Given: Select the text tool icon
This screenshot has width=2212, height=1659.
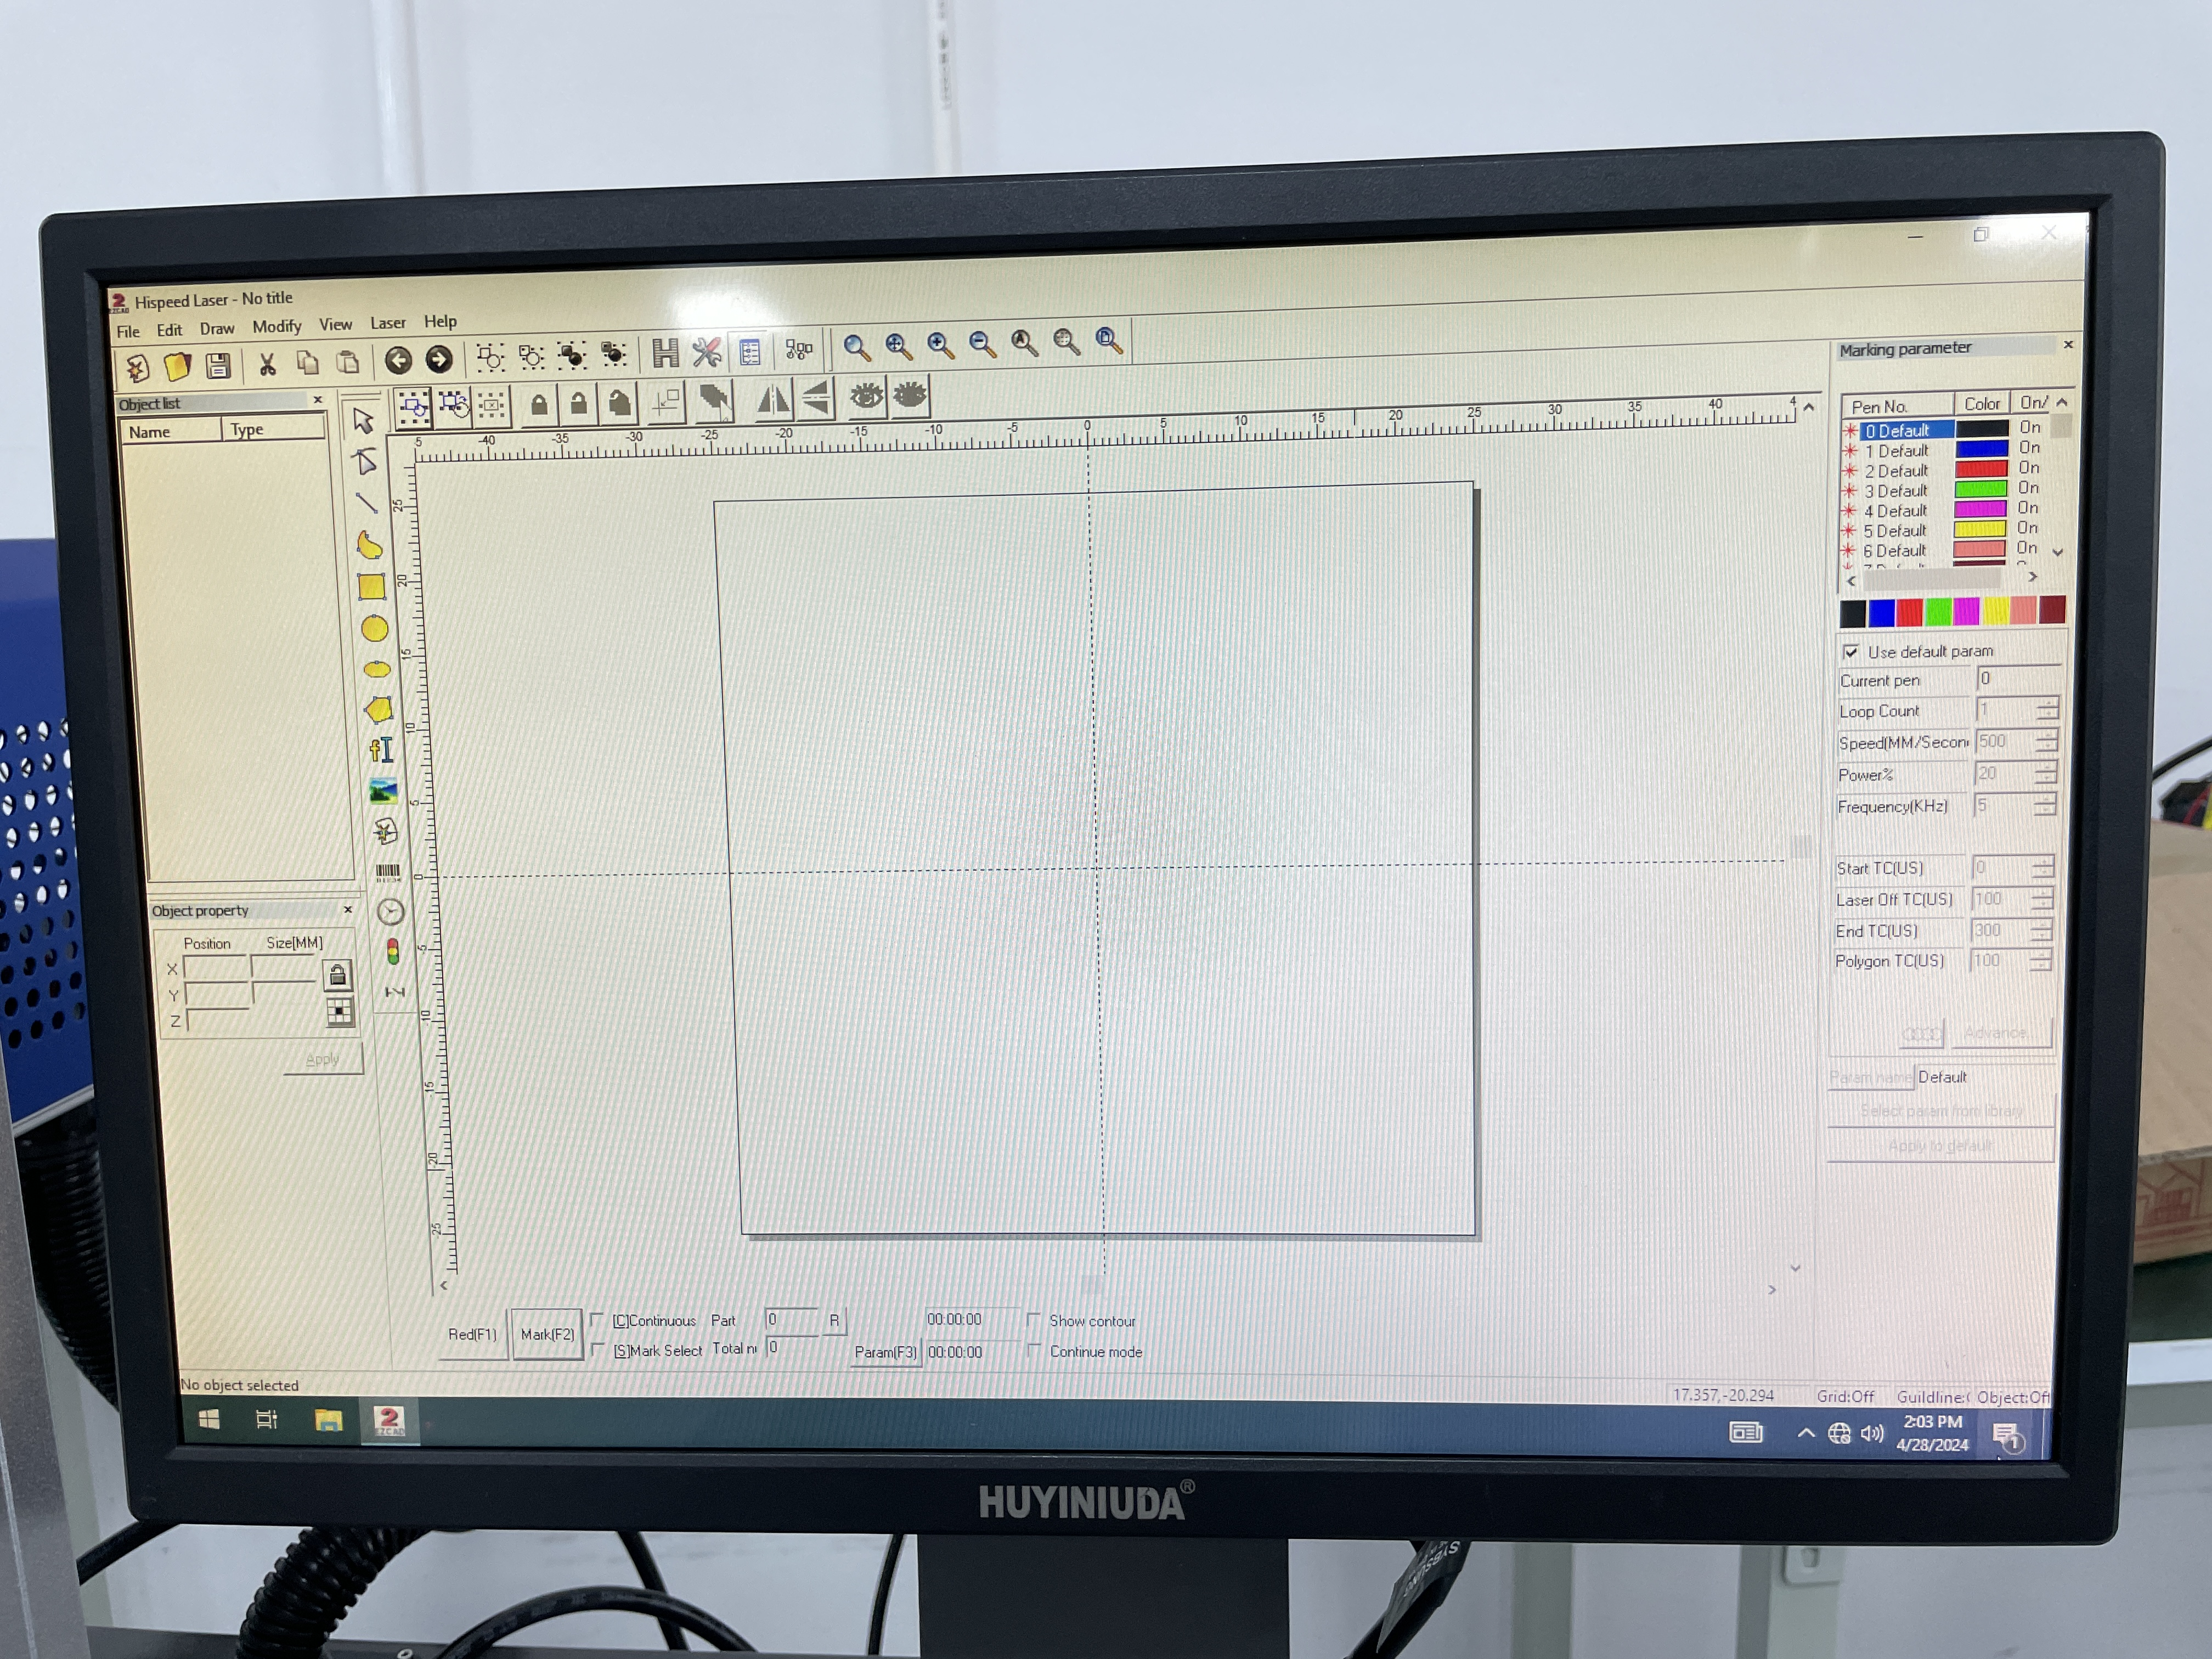Looking at the screenshot, I should click(x=381, y=750).
